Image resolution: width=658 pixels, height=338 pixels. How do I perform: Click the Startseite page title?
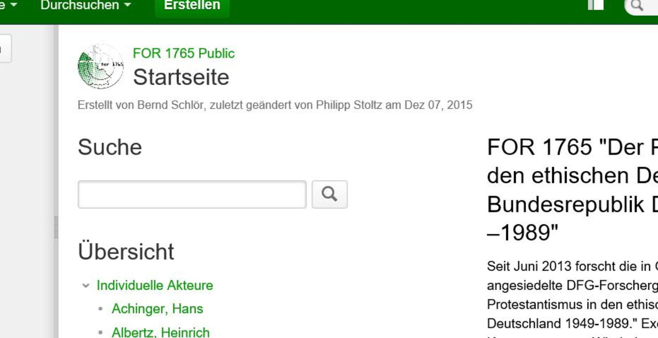click(x=181, y=77)
